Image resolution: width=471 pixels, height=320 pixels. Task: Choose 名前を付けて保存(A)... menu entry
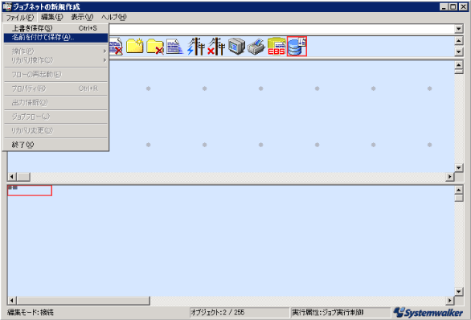tap(55, 37)
